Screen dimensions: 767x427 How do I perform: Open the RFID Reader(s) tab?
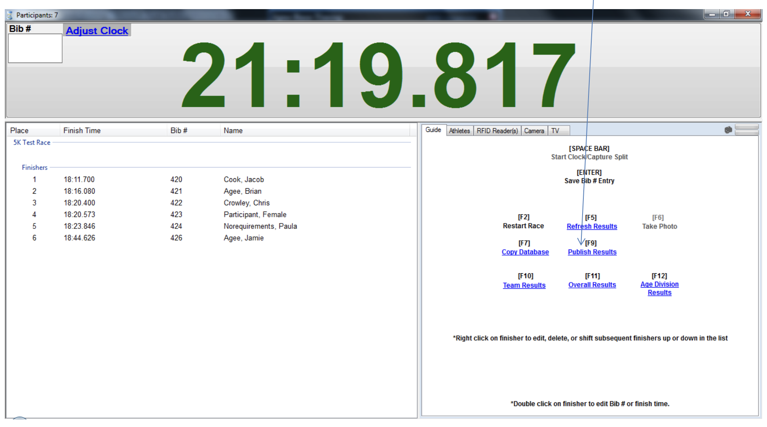click(x=497, y=131)
